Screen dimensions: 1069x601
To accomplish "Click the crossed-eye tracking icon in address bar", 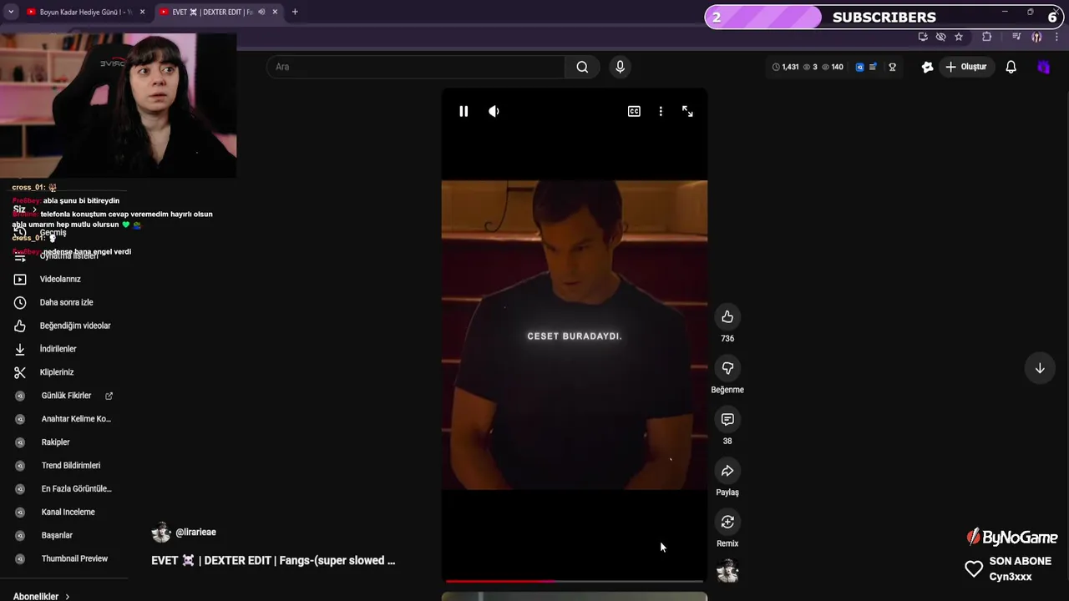I will pyautogui.click(x=941, y=37).
